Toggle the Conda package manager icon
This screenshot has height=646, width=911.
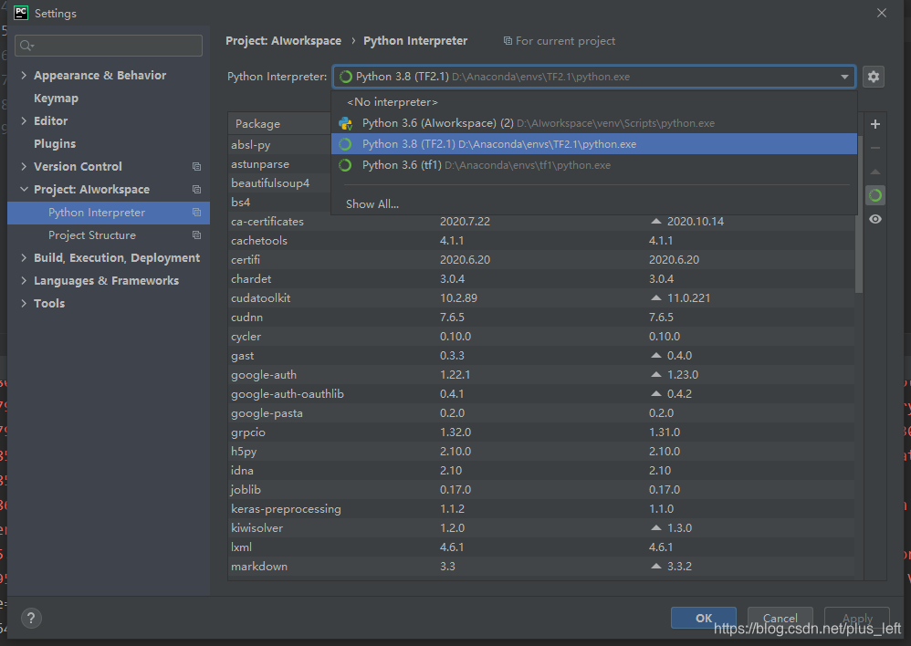pos(875,196)
